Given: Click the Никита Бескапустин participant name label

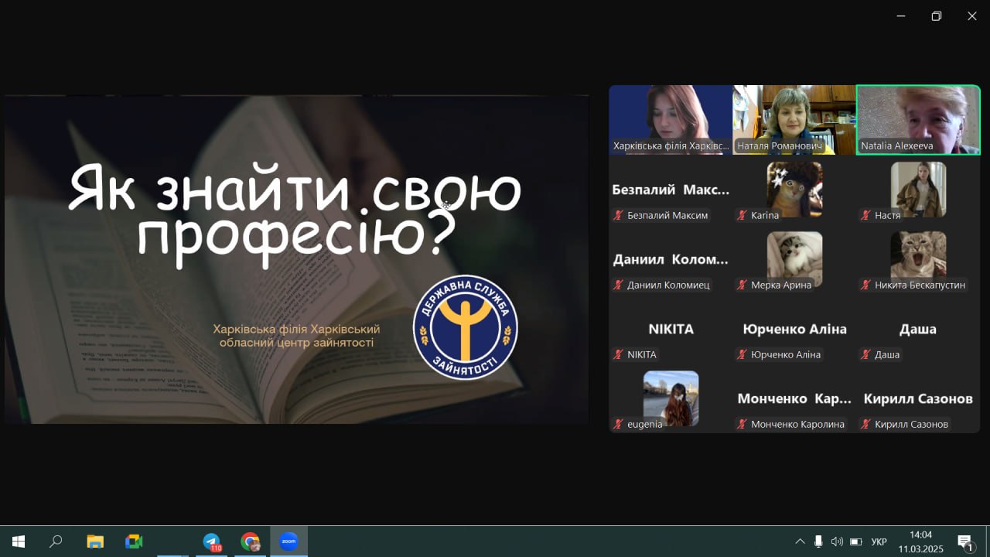Looking at the screenshot, I should pos(920,285).
